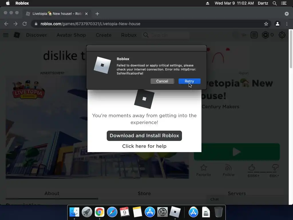
Task: Bookmark this page with star icon
Action: [x=266, y=24]
